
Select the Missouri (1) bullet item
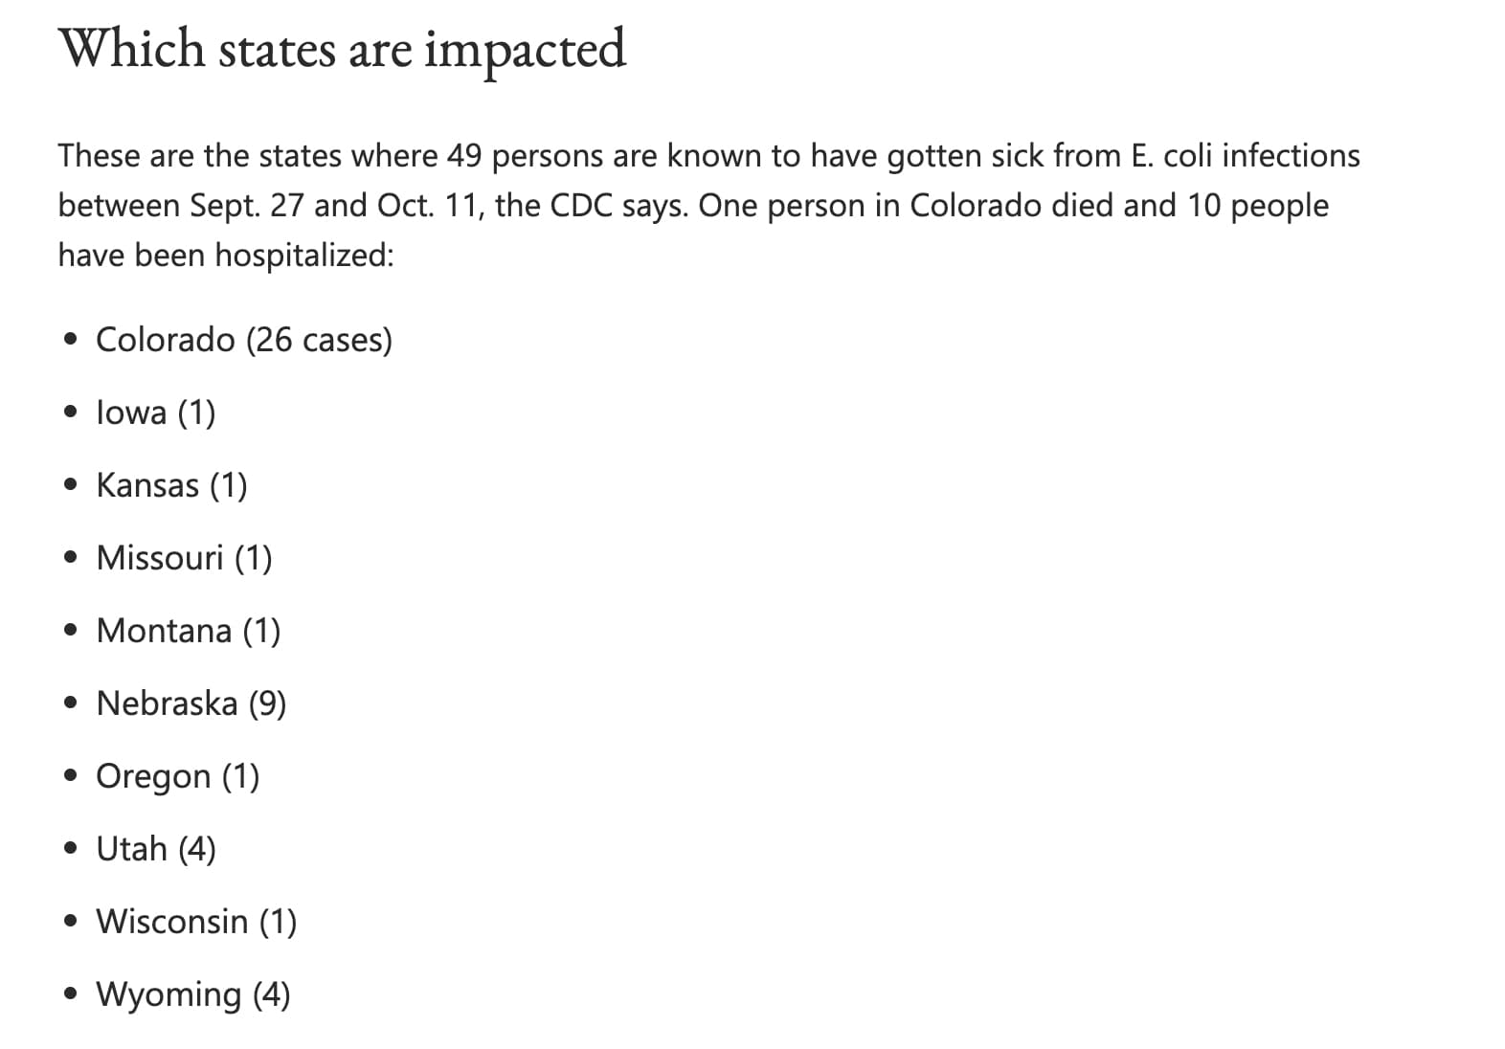coord(185,558)
